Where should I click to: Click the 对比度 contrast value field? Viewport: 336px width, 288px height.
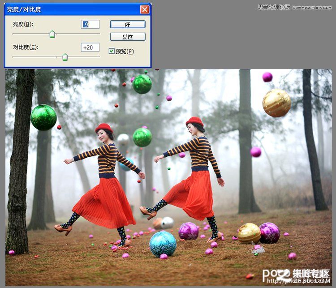pos(90,47)
